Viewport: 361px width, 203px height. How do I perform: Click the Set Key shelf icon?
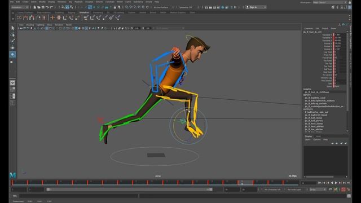(x=52, y=17)
